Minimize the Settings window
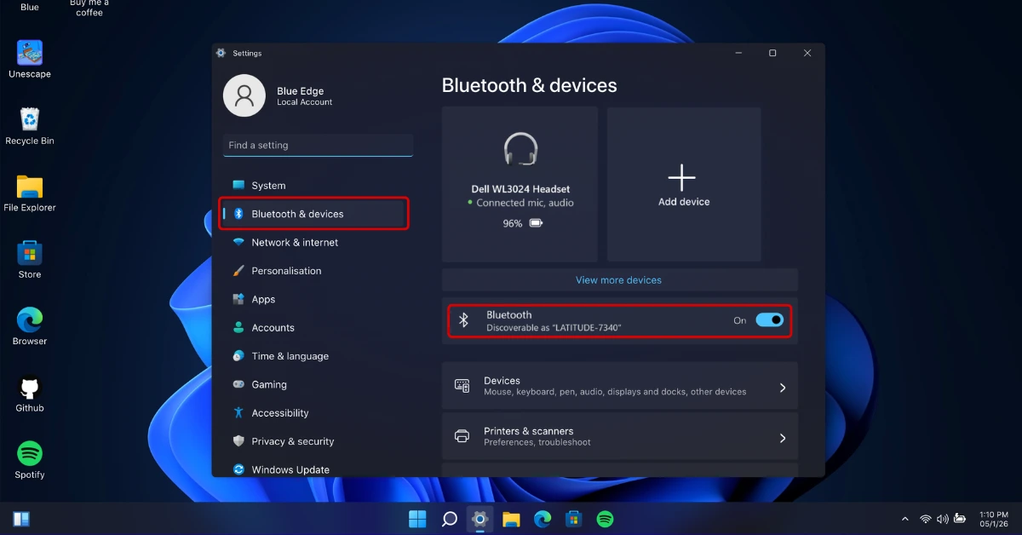This screenshot has height=535, width=1022. point(738,53)
